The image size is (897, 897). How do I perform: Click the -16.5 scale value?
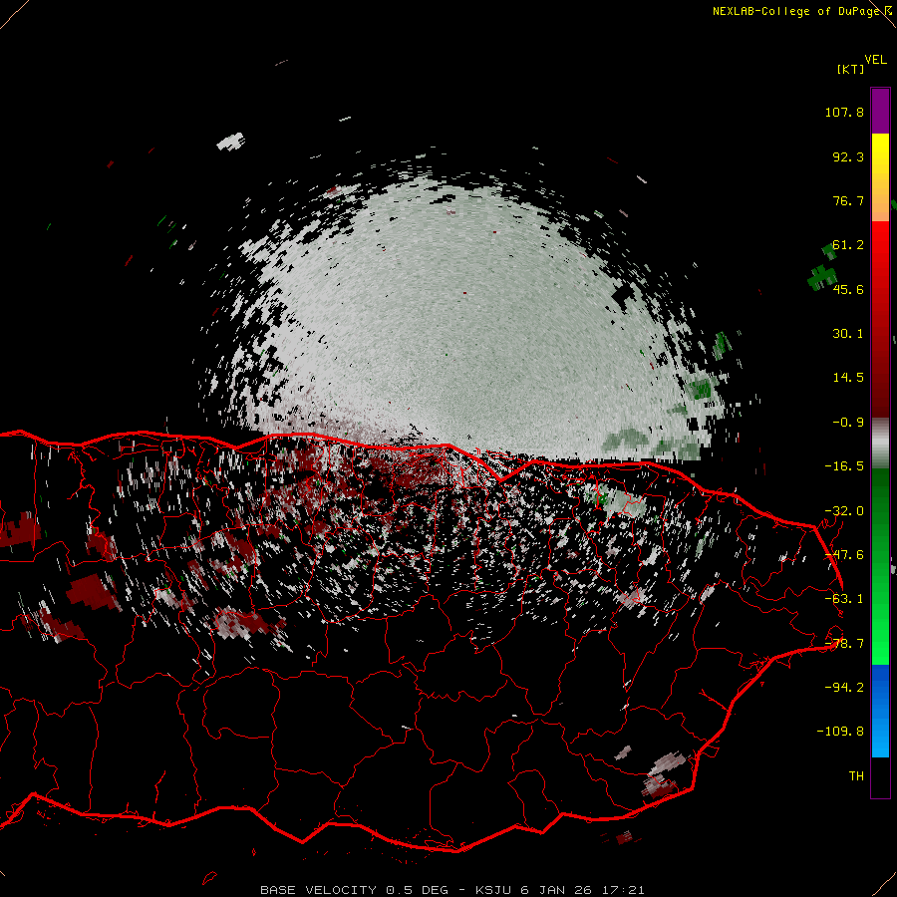(844, 466)
